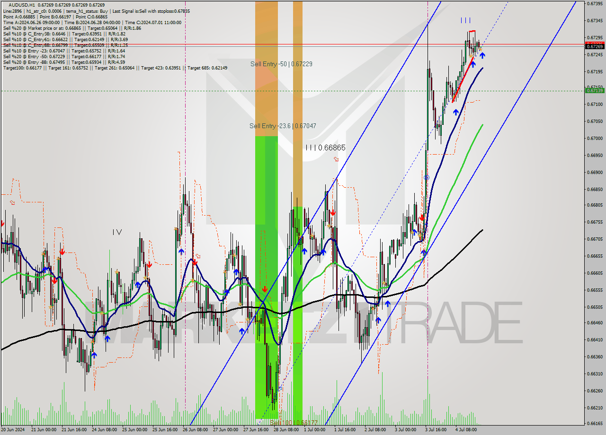606x435 pixels.
Task: Click the 0.67195 price axis label
Action: [x=595, y=71]
